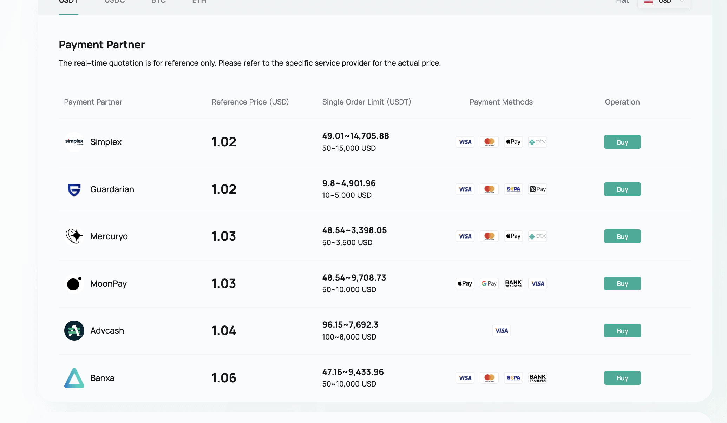Click Pix icon in Mercuryo row
This screenshot has width=727, height=423.
click(x=537, y=236)
